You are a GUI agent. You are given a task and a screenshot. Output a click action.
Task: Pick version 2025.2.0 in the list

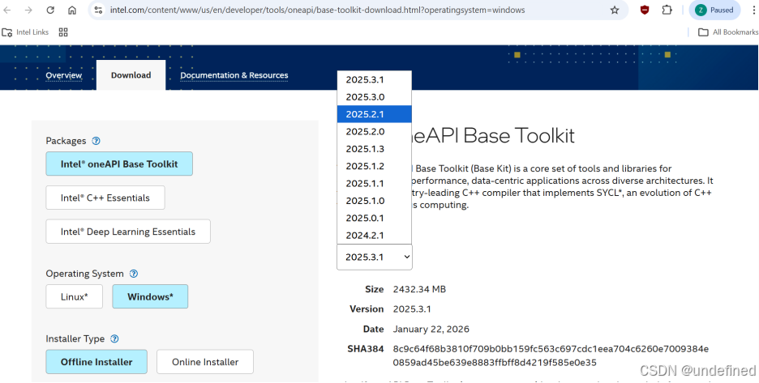[x=374, y=131]
